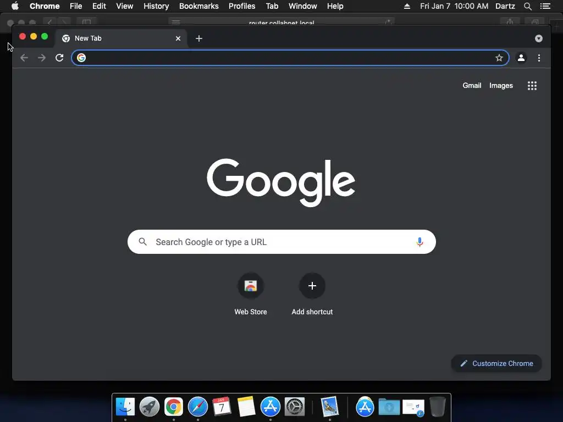Image resolution: width=563 pixels, height=422 pixels.
Task: Open the Edit menu
Action: 99,6
